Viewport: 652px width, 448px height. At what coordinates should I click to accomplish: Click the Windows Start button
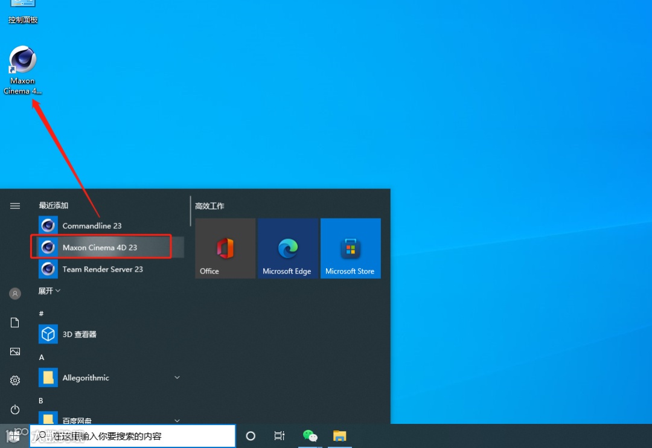pyautogui.click(x=14, y=436)
